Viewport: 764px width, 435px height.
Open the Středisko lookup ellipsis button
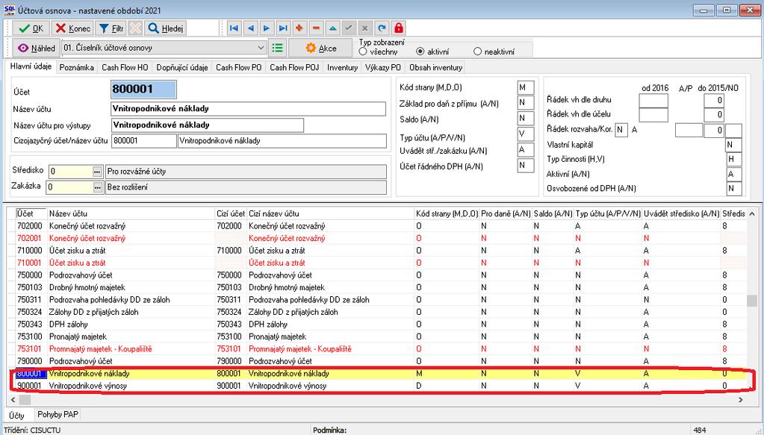(x=97, y=172)
